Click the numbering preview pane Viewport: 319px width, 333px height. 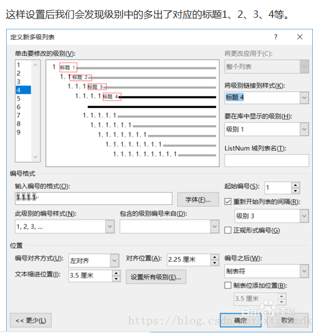(133, 113)
